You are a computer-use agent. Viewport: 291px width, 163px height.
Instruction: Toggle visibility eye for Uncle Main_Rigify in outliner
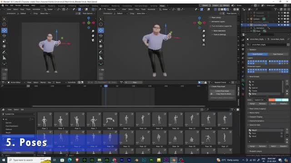(282, 25)
